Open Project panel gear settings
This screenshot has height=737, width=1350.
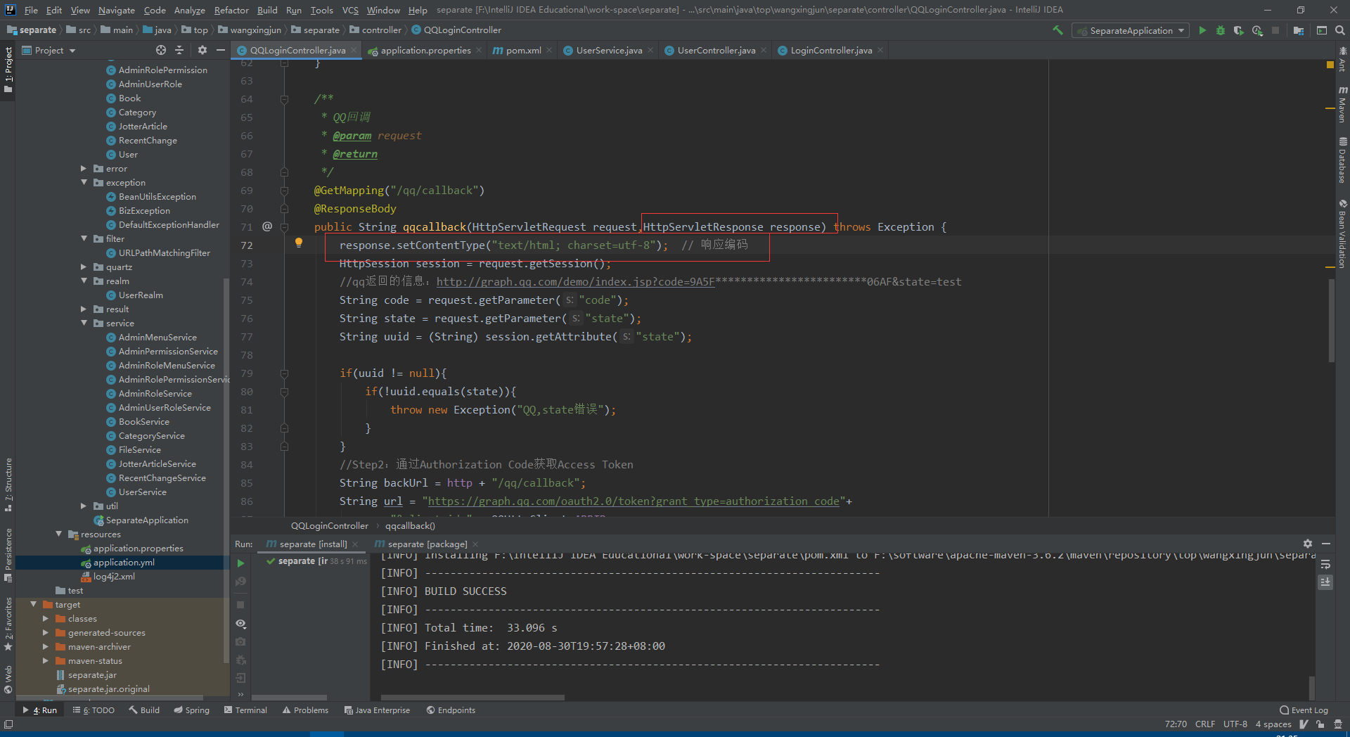click(x=202, y=50)
